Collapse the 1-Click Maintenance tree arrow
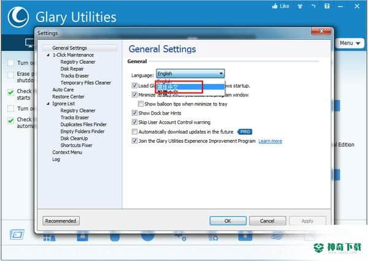This screenshot has height=261, width=368. [48, 55]
